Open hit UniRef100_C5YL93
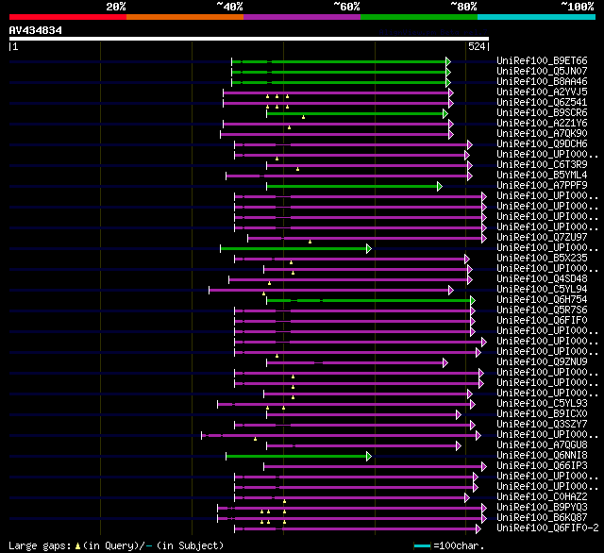The height and width of the screenshot is (553, 604). pos(542,403)
